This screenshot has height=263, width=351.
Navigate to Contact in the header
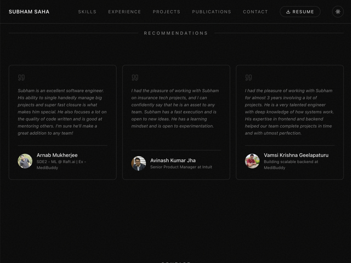(x=256, y=12)
